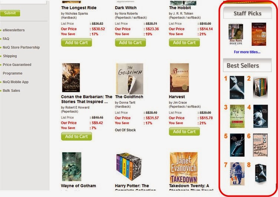This screenshot has height=197, width=278.
Task: Open the FAQ sidebar link
Action: tap(6, 39)
